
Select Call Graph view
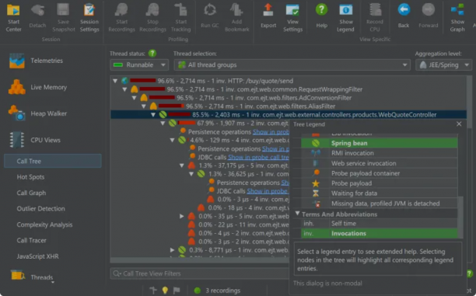click(31, 193)
